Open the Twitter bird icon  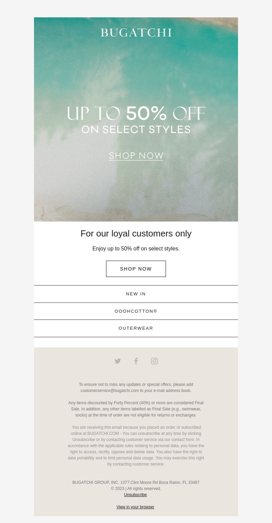tap(118, 361)
